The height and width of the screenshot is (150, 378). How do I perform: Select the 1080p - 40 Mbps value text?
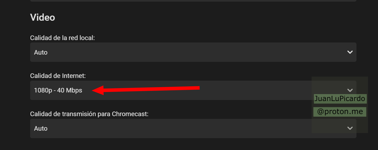tap(58, 90)
